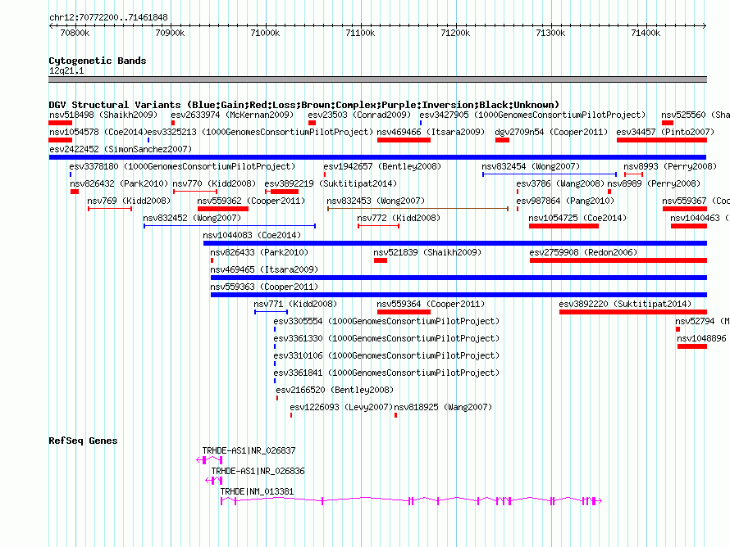Image resolution: width=730 pixels, height=547 pixels.
Task: Select esv2166520 (Bentley2008) label
Action: point(335,390)
